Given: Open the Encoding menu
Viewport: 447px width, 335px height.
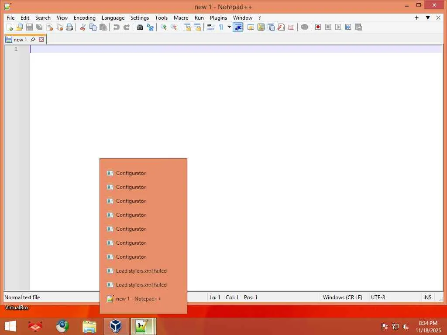Looking at the screenshot, I should (85, 17).
